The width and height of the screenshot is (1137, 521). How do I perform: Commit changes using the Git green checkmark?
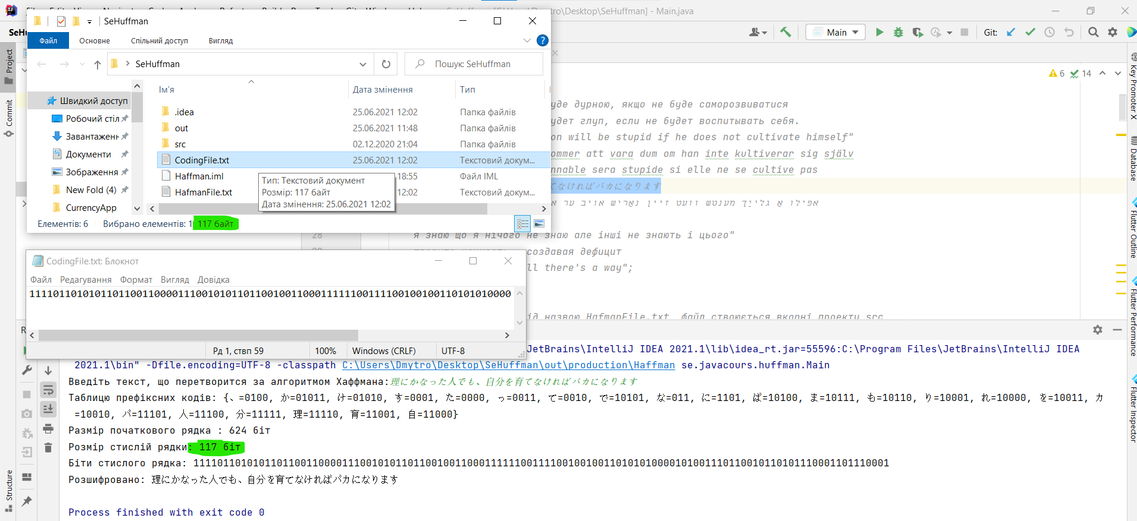(1030, 32)
